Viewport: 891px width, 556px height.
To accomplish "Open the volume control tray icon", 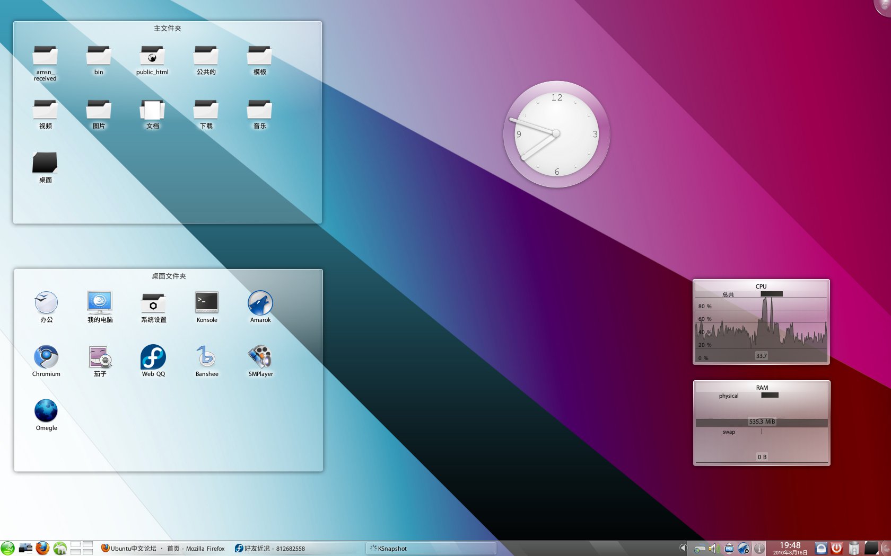I will 714,549.
